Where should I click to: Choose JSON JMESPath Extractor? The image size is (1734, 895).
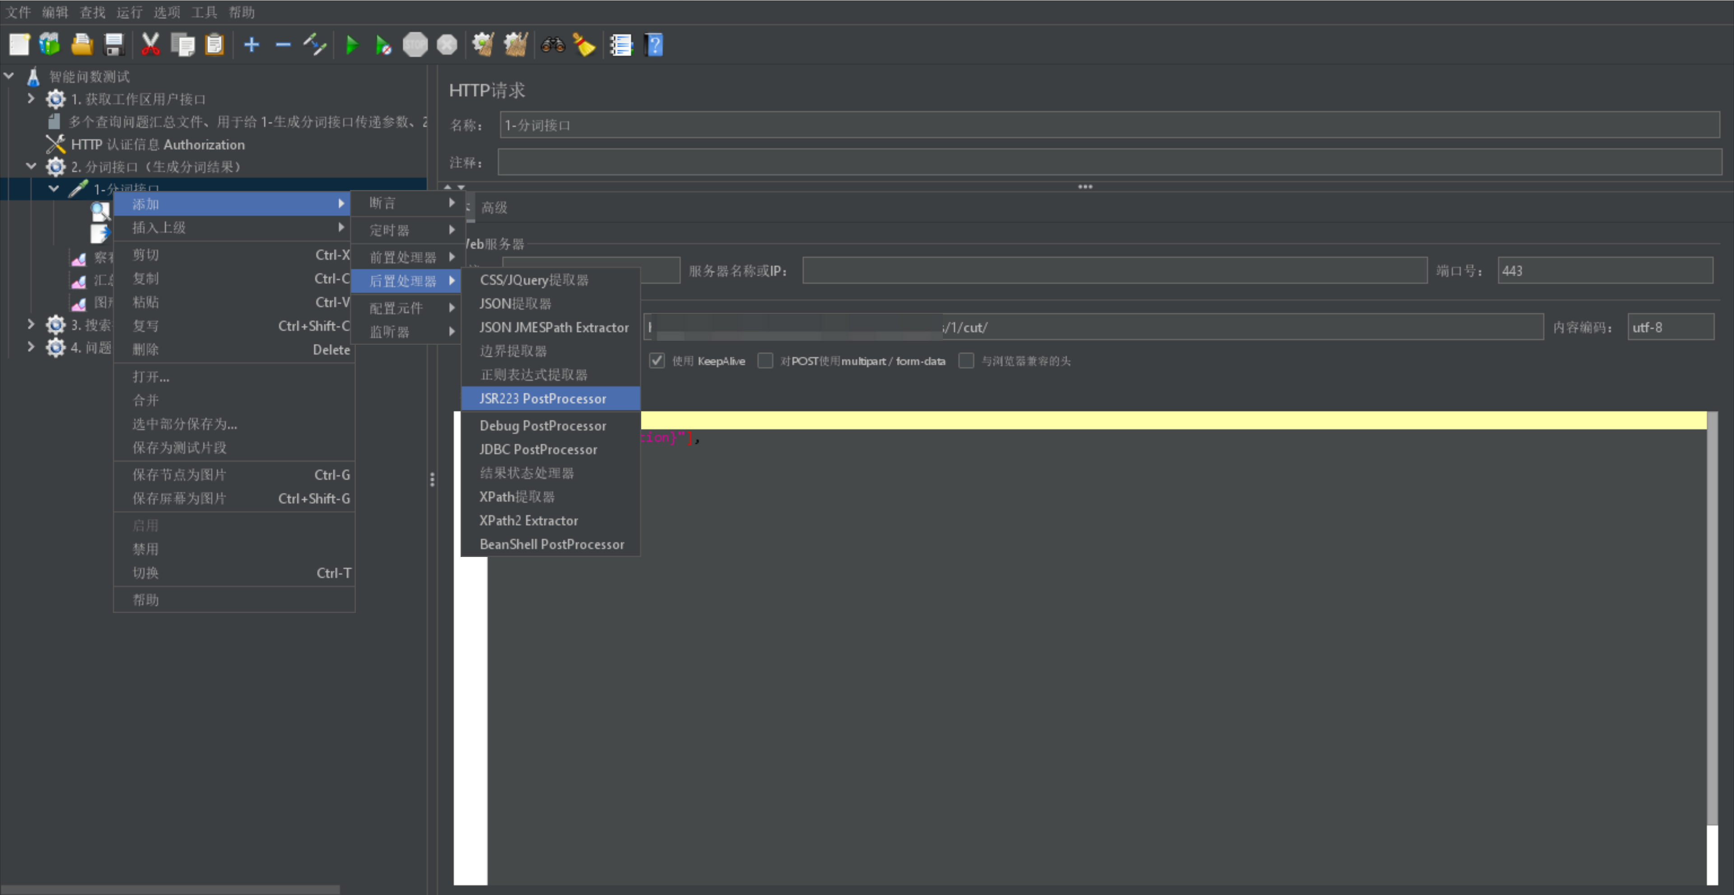[550, 328]
